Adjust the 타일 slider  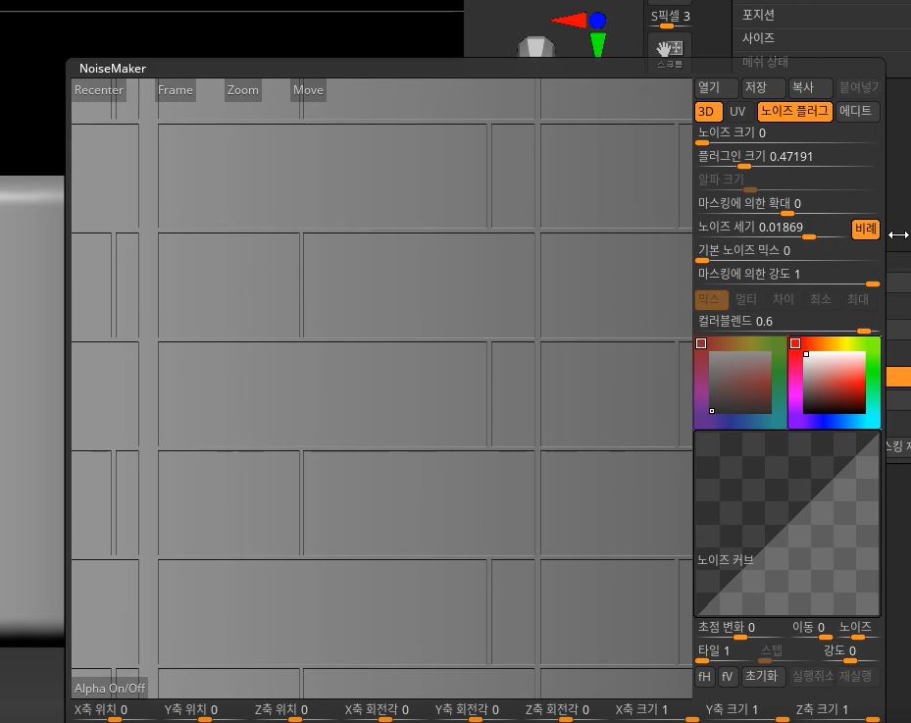(724, 652)
